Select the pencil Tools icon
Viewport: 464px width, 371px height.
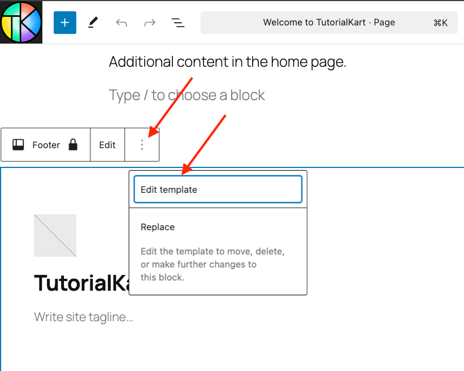point(93,23)
